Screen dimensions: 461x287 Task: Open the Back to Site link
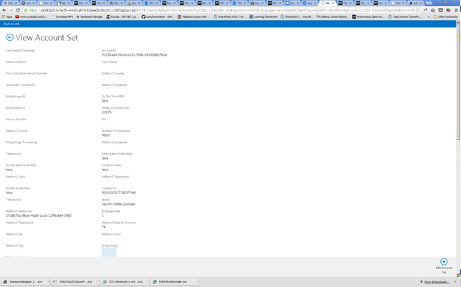[11, 24]
